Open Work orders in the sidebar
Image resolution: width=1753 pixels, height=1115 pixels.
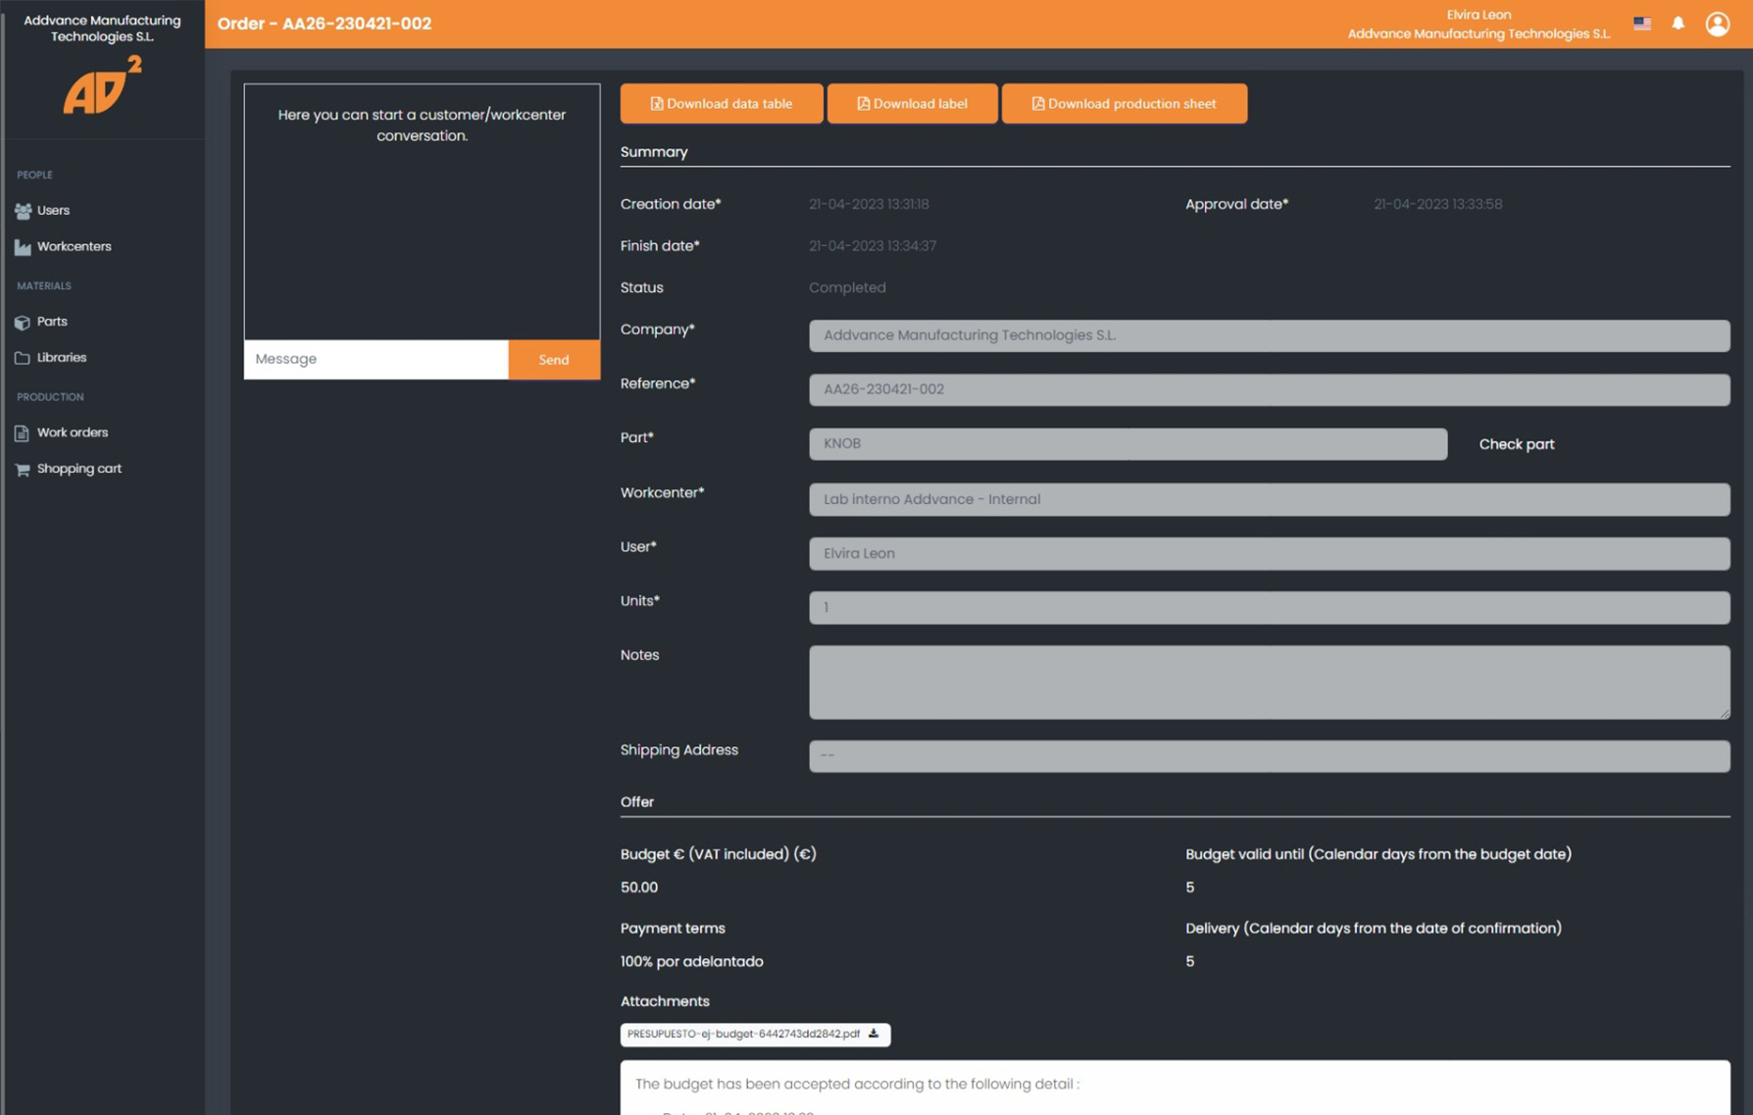point(72,432)
